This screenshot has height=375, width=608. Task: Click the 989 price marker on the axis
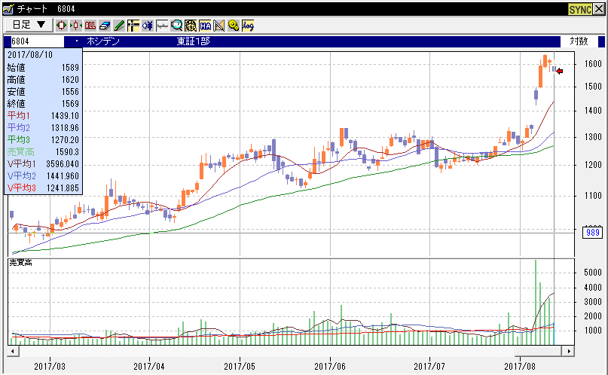click(592, 233)
